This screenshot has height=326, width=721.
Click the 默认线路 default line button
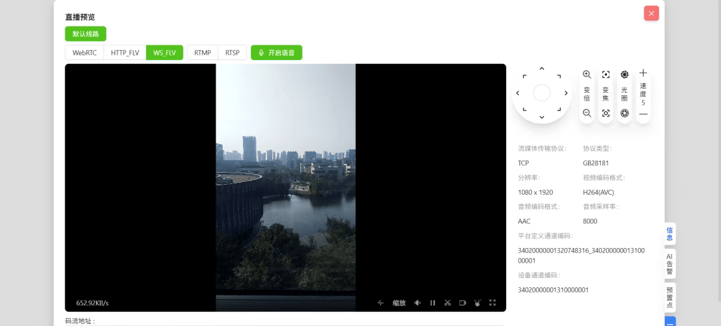tap(85, 34)
